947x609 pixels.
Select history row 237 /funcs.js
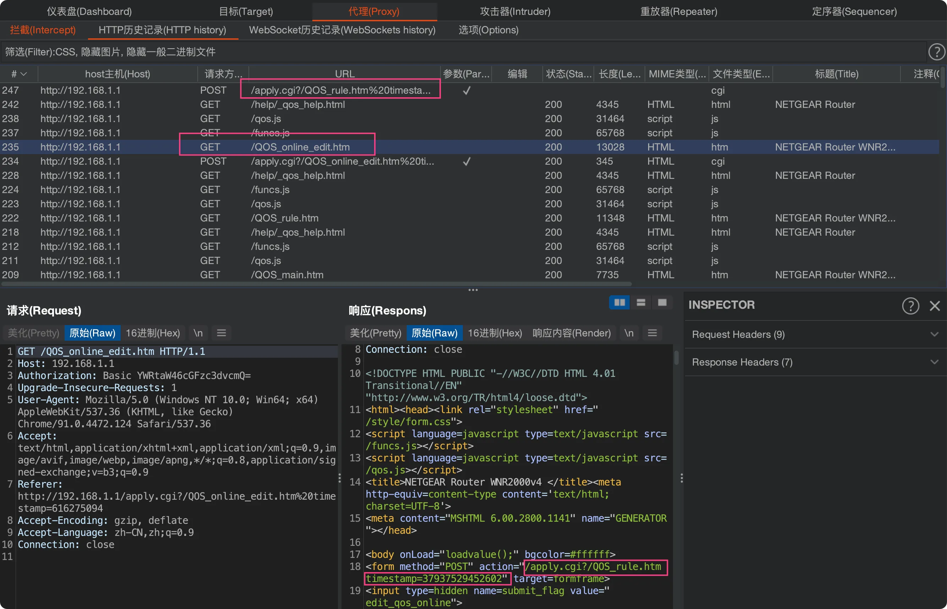pyautogui.click(x=470, y=133)
